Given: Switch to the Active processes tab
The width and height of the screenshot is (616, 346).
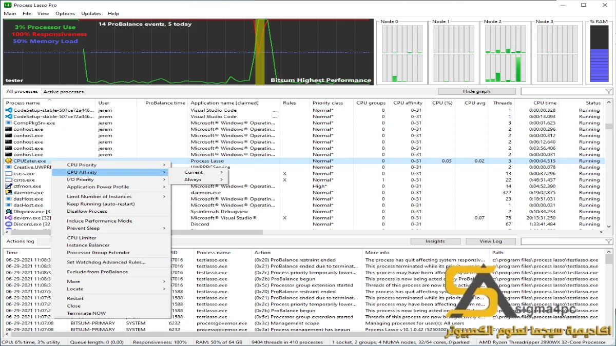Looking at the screenshot, I should coord(63,92).
